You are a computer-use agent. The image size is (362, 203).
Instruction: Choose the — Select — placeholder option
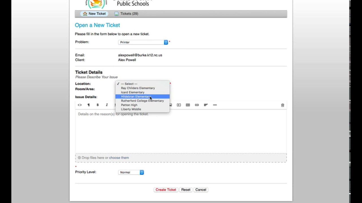point(143,84)
